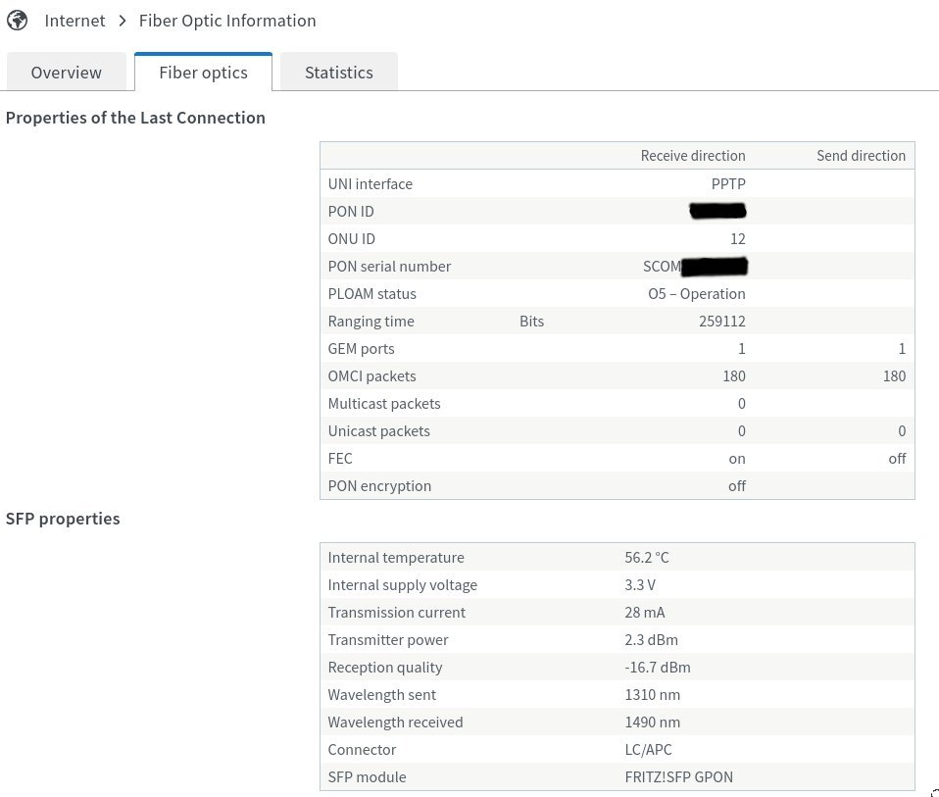This screenshot has height=797, width=939.
Task: Click the Receive direction column header
Action: [x=692, y=156]
